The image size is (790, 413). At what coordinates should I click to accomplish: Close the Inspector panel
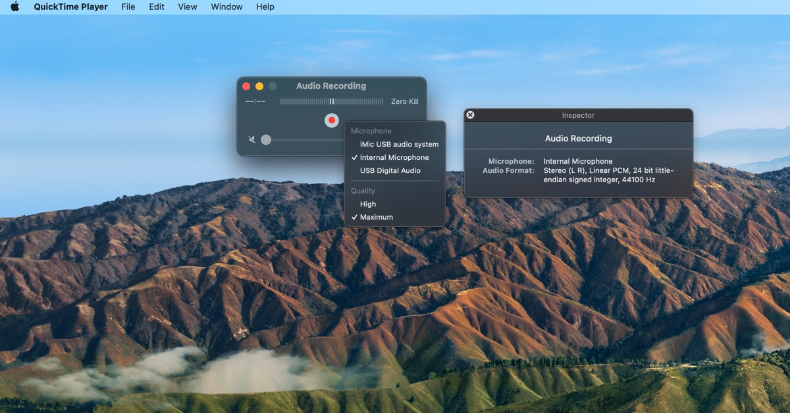(x=470, y=115)
